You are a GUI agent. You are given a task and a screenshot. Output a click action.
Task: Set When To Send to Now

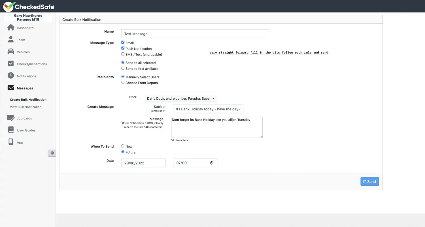coord(123,146)
